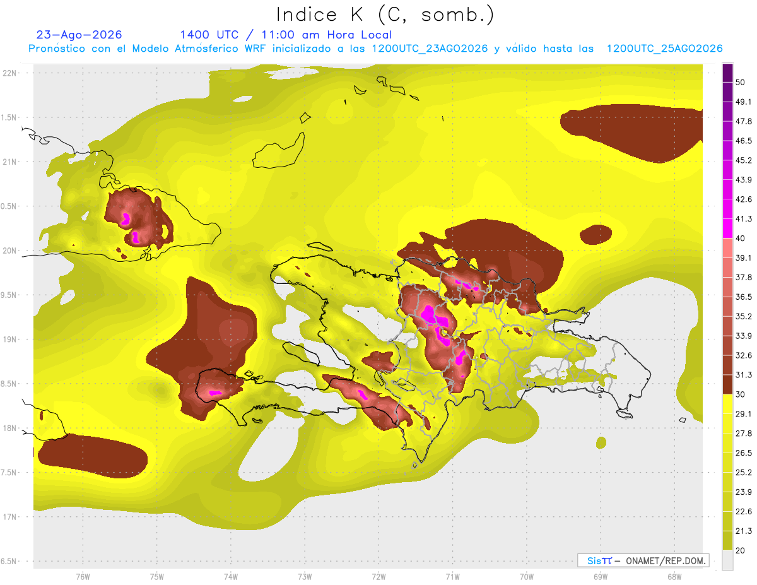Click the latitude axis label '7.5N'

(9, 472)
